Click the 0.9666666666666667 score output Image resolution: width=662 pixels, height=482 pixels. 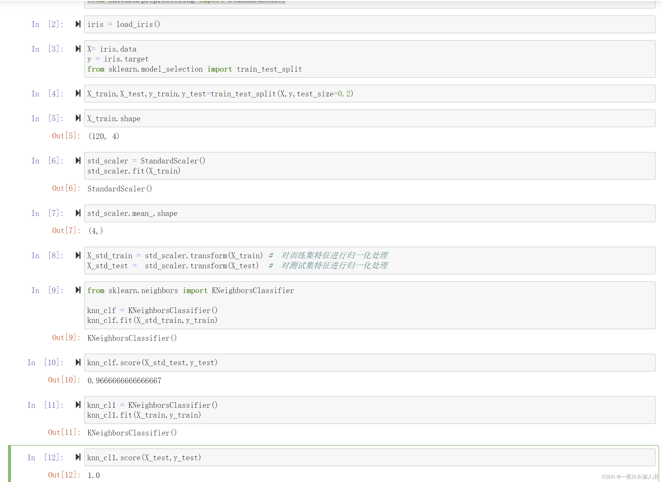click(125, 381)
